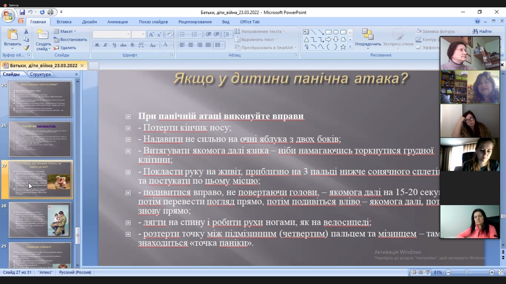
Task: Toggle underline formatting Ч button
Action: (114, 45)
